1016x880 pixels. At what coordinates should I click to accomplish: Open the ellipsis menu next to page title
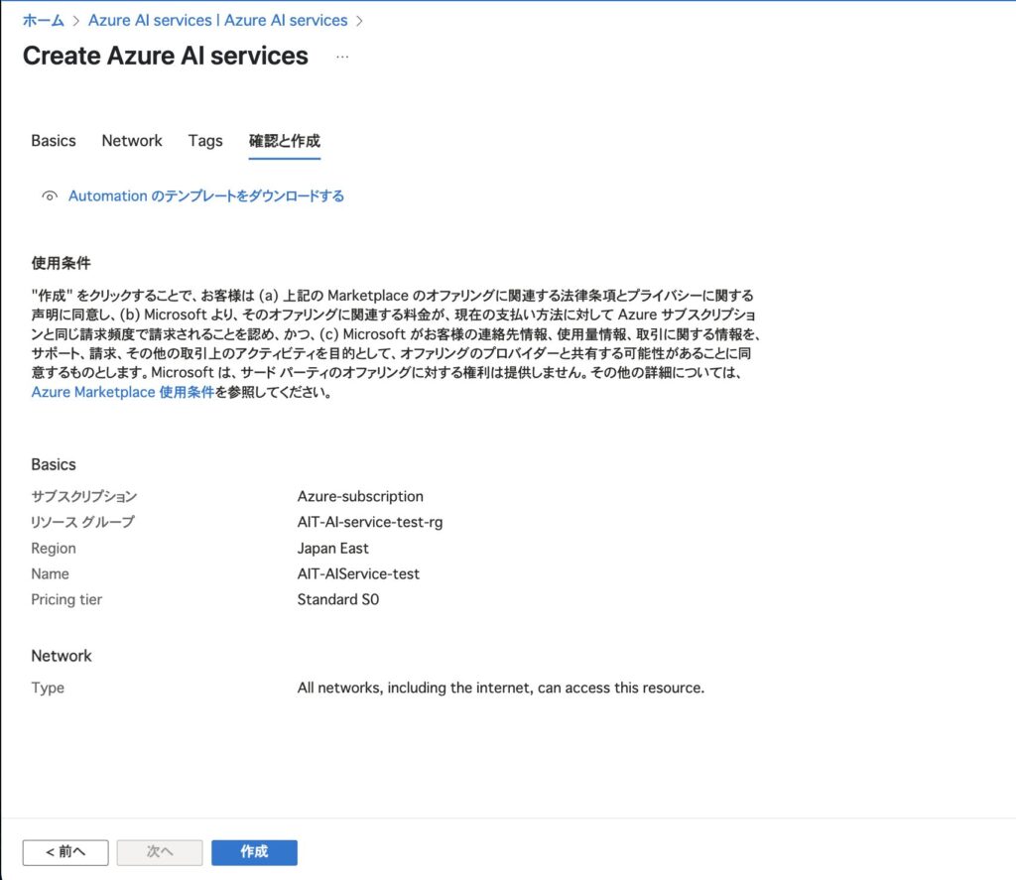pos(342,57)
